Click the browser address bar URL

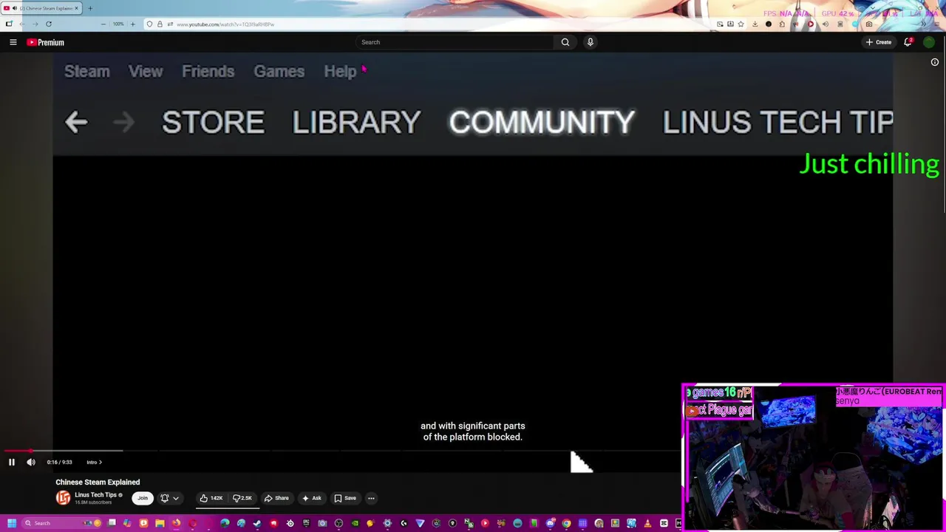click(225, 24)
